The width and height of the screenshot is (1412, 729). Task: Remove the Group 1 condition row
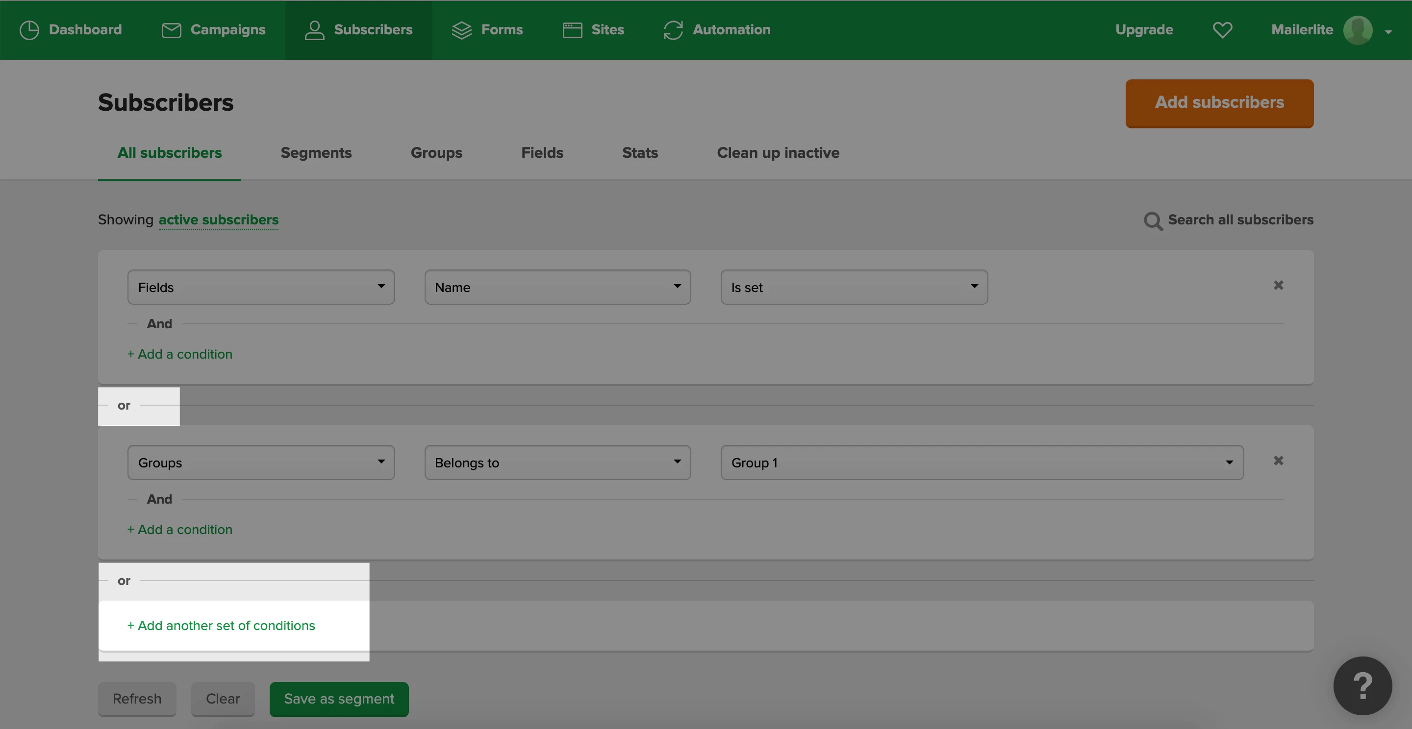1278,461
